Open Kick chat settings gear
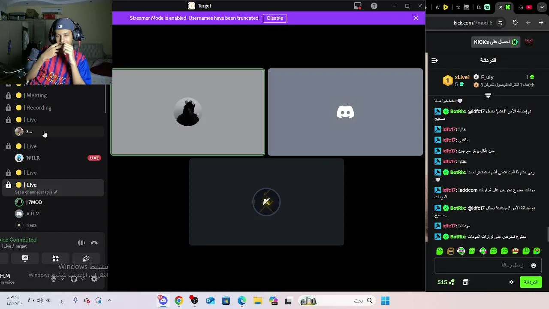Viewport: 549px width, 309px height. click(x=511, y=282)
